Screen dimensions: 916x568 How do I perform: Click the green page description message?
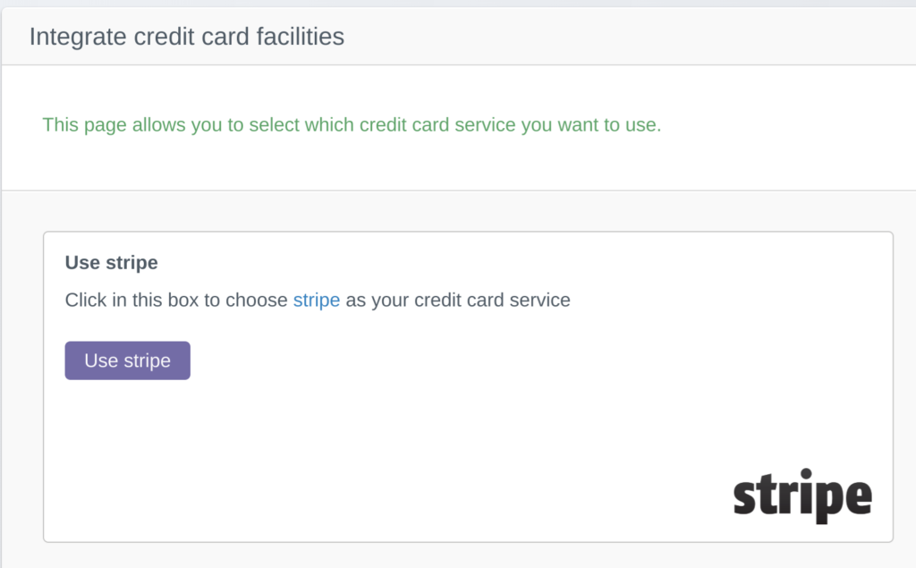click(352, 125)
